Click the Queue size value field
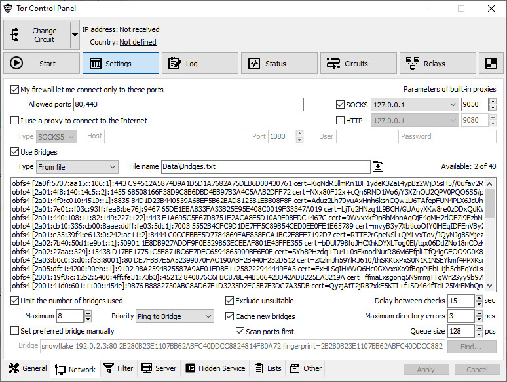The width and height of the screenshot is (507, 382). pyautogui.click(x=461, y=331)
